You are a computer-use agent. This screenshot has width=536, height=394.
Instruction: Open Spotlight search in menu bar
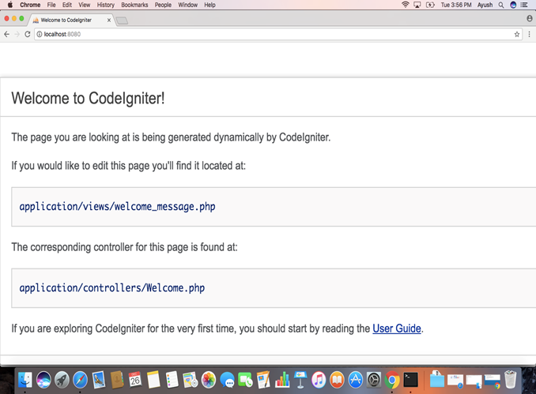501,5
